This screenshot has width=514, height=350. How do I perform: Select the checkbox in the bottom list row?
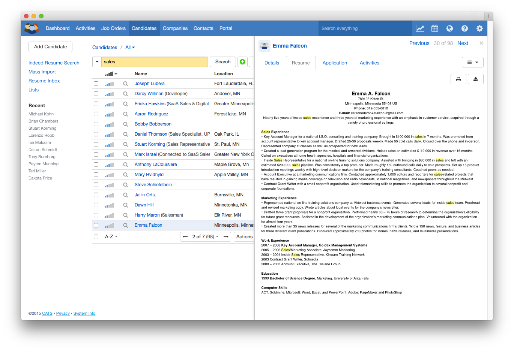96,236
